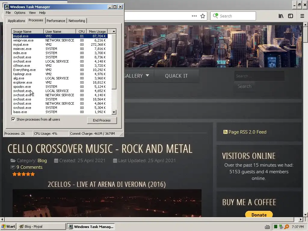Sort processes by User Name column

(x=60, y=31)
